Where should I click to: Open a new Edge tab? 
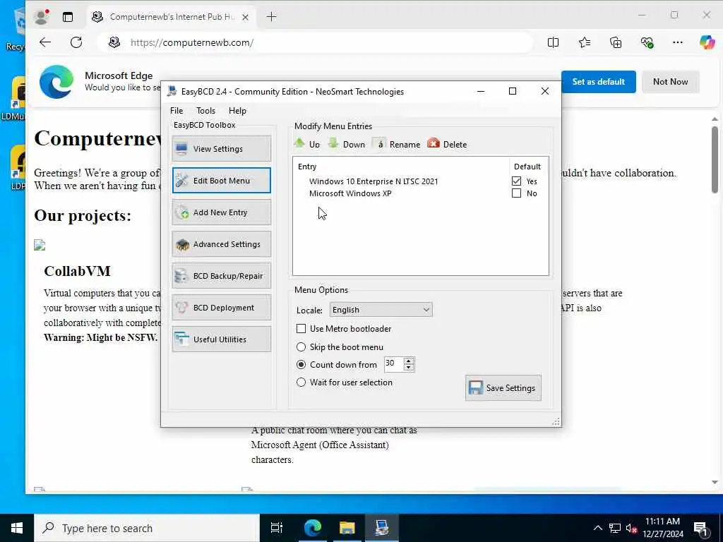coord(272,17)
